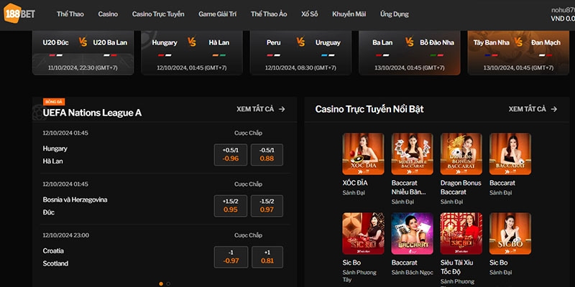Select Hà Lan -0.5/1 odds 0.88

pyautogui.click(x=267, y=154)
